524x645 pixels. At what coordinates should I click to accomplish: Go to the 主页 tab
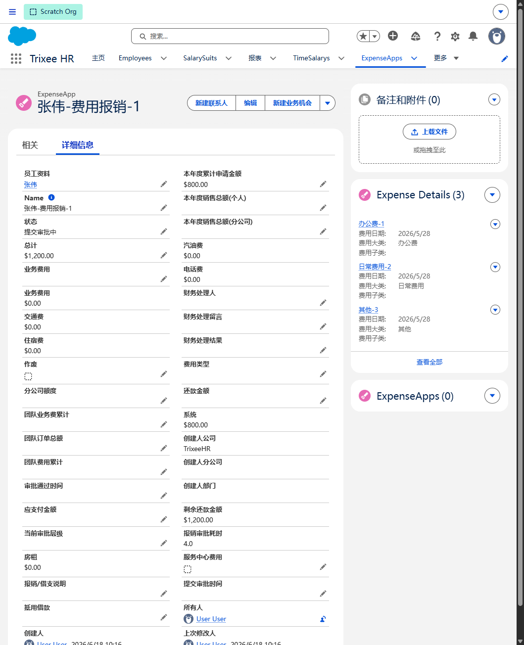(98, 58)
